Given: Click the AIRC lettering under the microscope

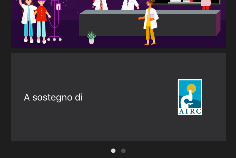Looking at the screenshot, I should 190,112.
